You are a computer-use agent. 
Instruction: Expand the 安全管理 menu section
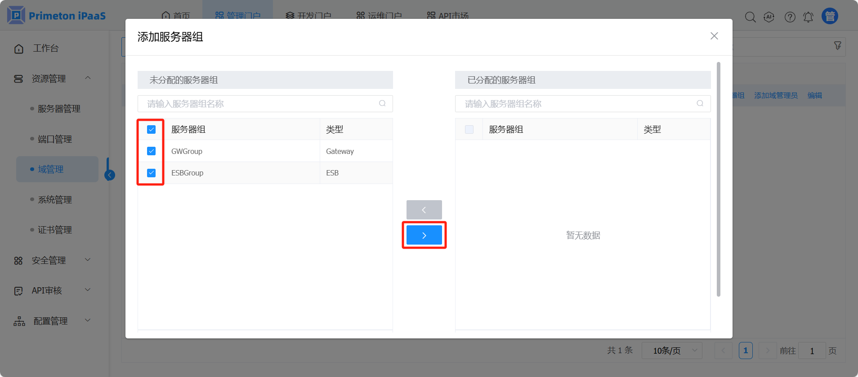(x=88, y=260)
